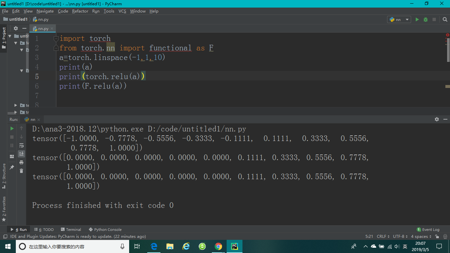Open the Edit menu
The width and height of the screenshot is (450, 253).
pos(16,11)
